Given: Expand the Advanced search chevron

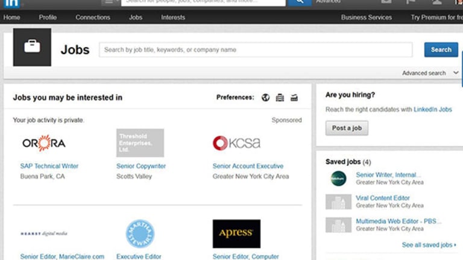Looking at the screenshot, I should [x=456, y=73].
